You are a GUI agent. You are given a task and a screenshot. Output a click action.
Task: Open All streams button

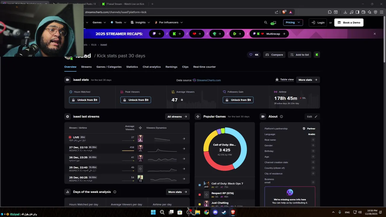[177, 117]
